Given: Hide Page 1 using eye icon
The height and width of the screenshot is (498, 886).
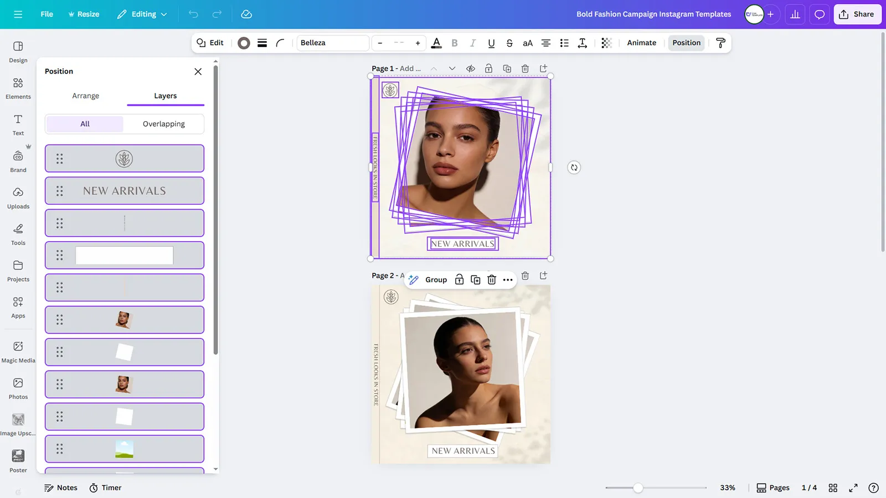Looking at the screenshot, I should point(470,69).
